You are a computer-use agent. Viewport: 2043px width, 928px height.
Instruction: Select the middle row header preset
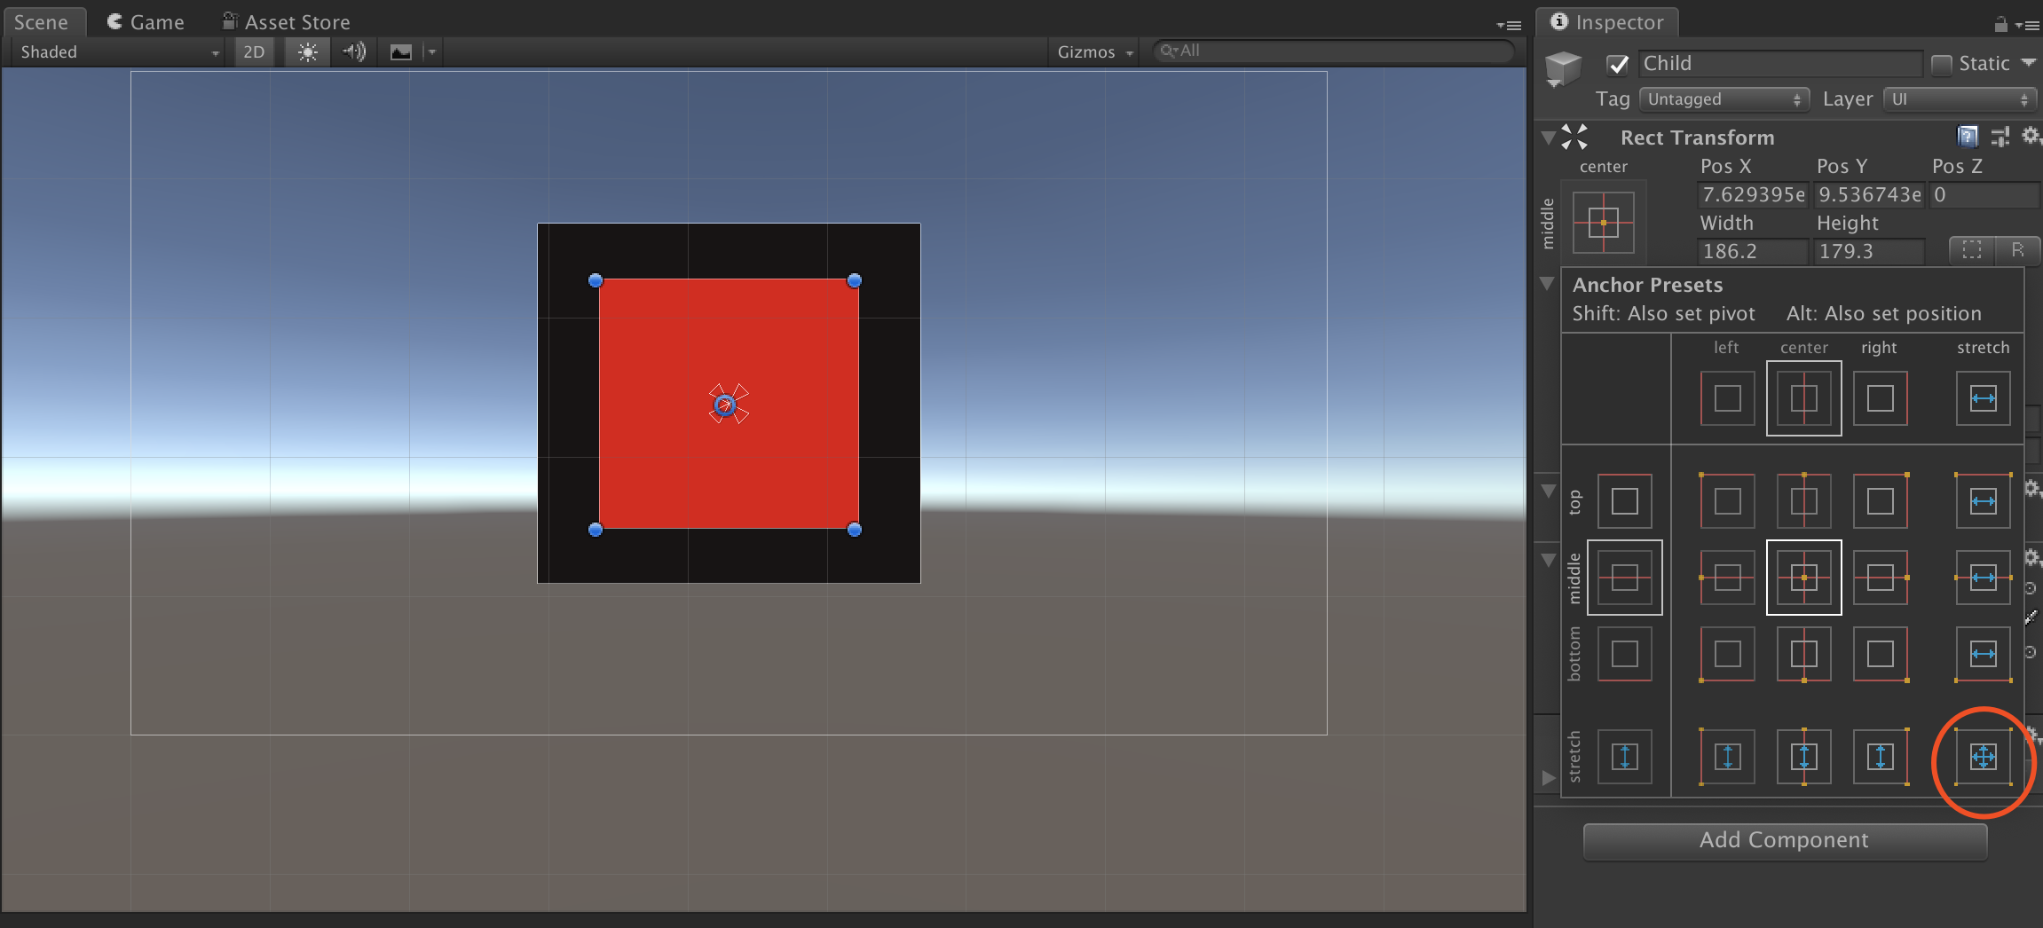pos(1624,578)
